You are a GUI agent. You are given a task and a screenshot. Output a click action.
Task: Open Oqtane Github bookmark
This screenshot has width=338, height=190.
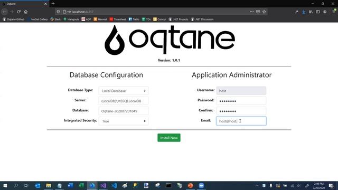(x=14, y=20)
